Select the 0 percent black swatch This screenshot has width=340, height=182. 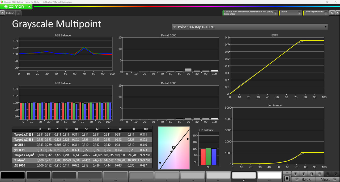13,175
